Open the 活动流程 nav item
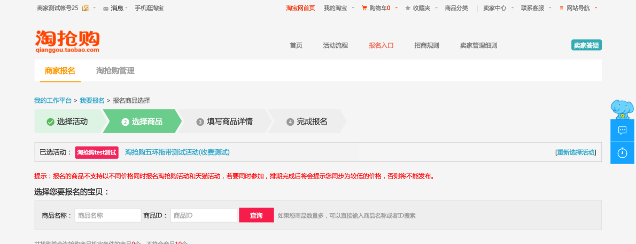The image size is (636, 244). click(x=336, y=45)
